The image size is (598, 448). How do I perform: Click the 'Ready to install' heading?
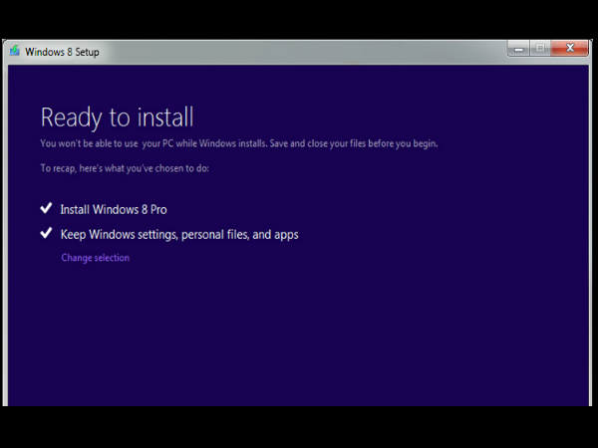point(117,117)
